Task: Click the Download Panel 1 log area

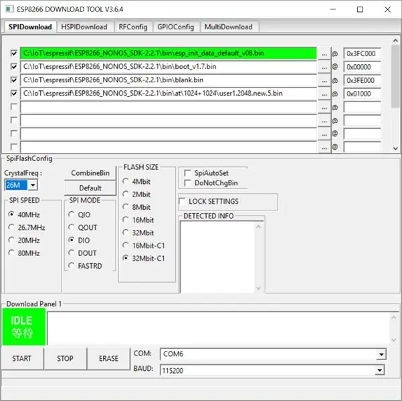Action: [x=219, y=328]
